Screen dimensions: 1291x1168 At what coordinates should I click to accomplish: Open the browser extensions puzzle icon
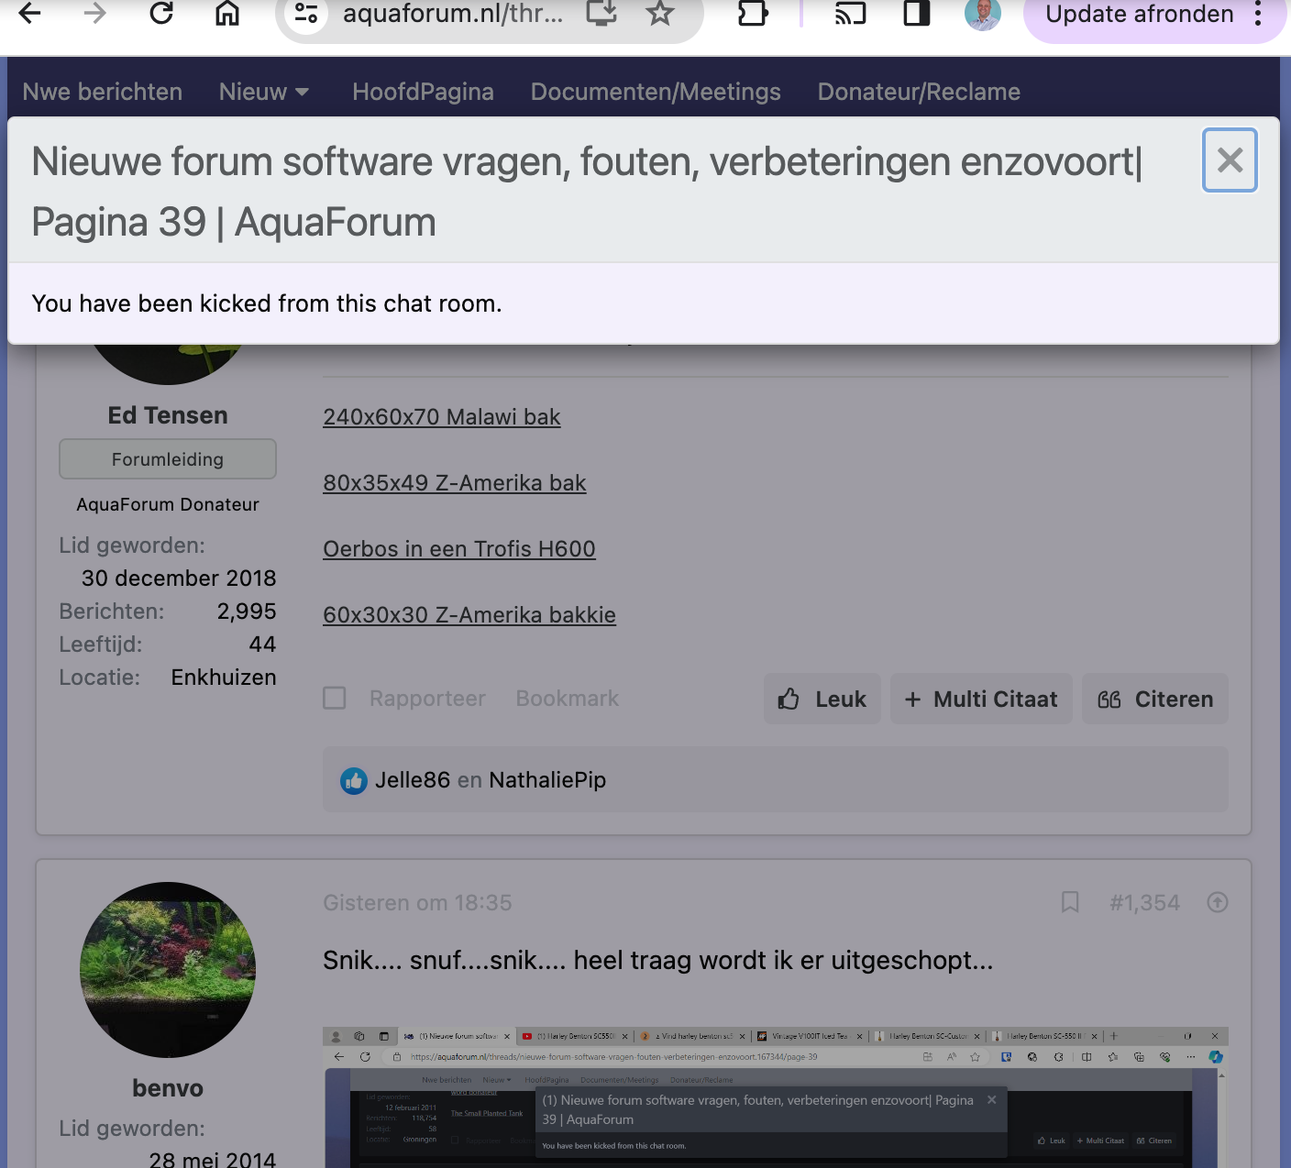click(x=752, y=14)
